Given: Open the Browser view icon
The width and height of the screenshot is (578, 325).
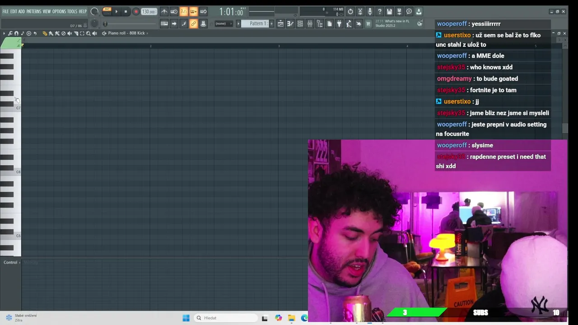Looking at the screenshot, I should (320, 24).
